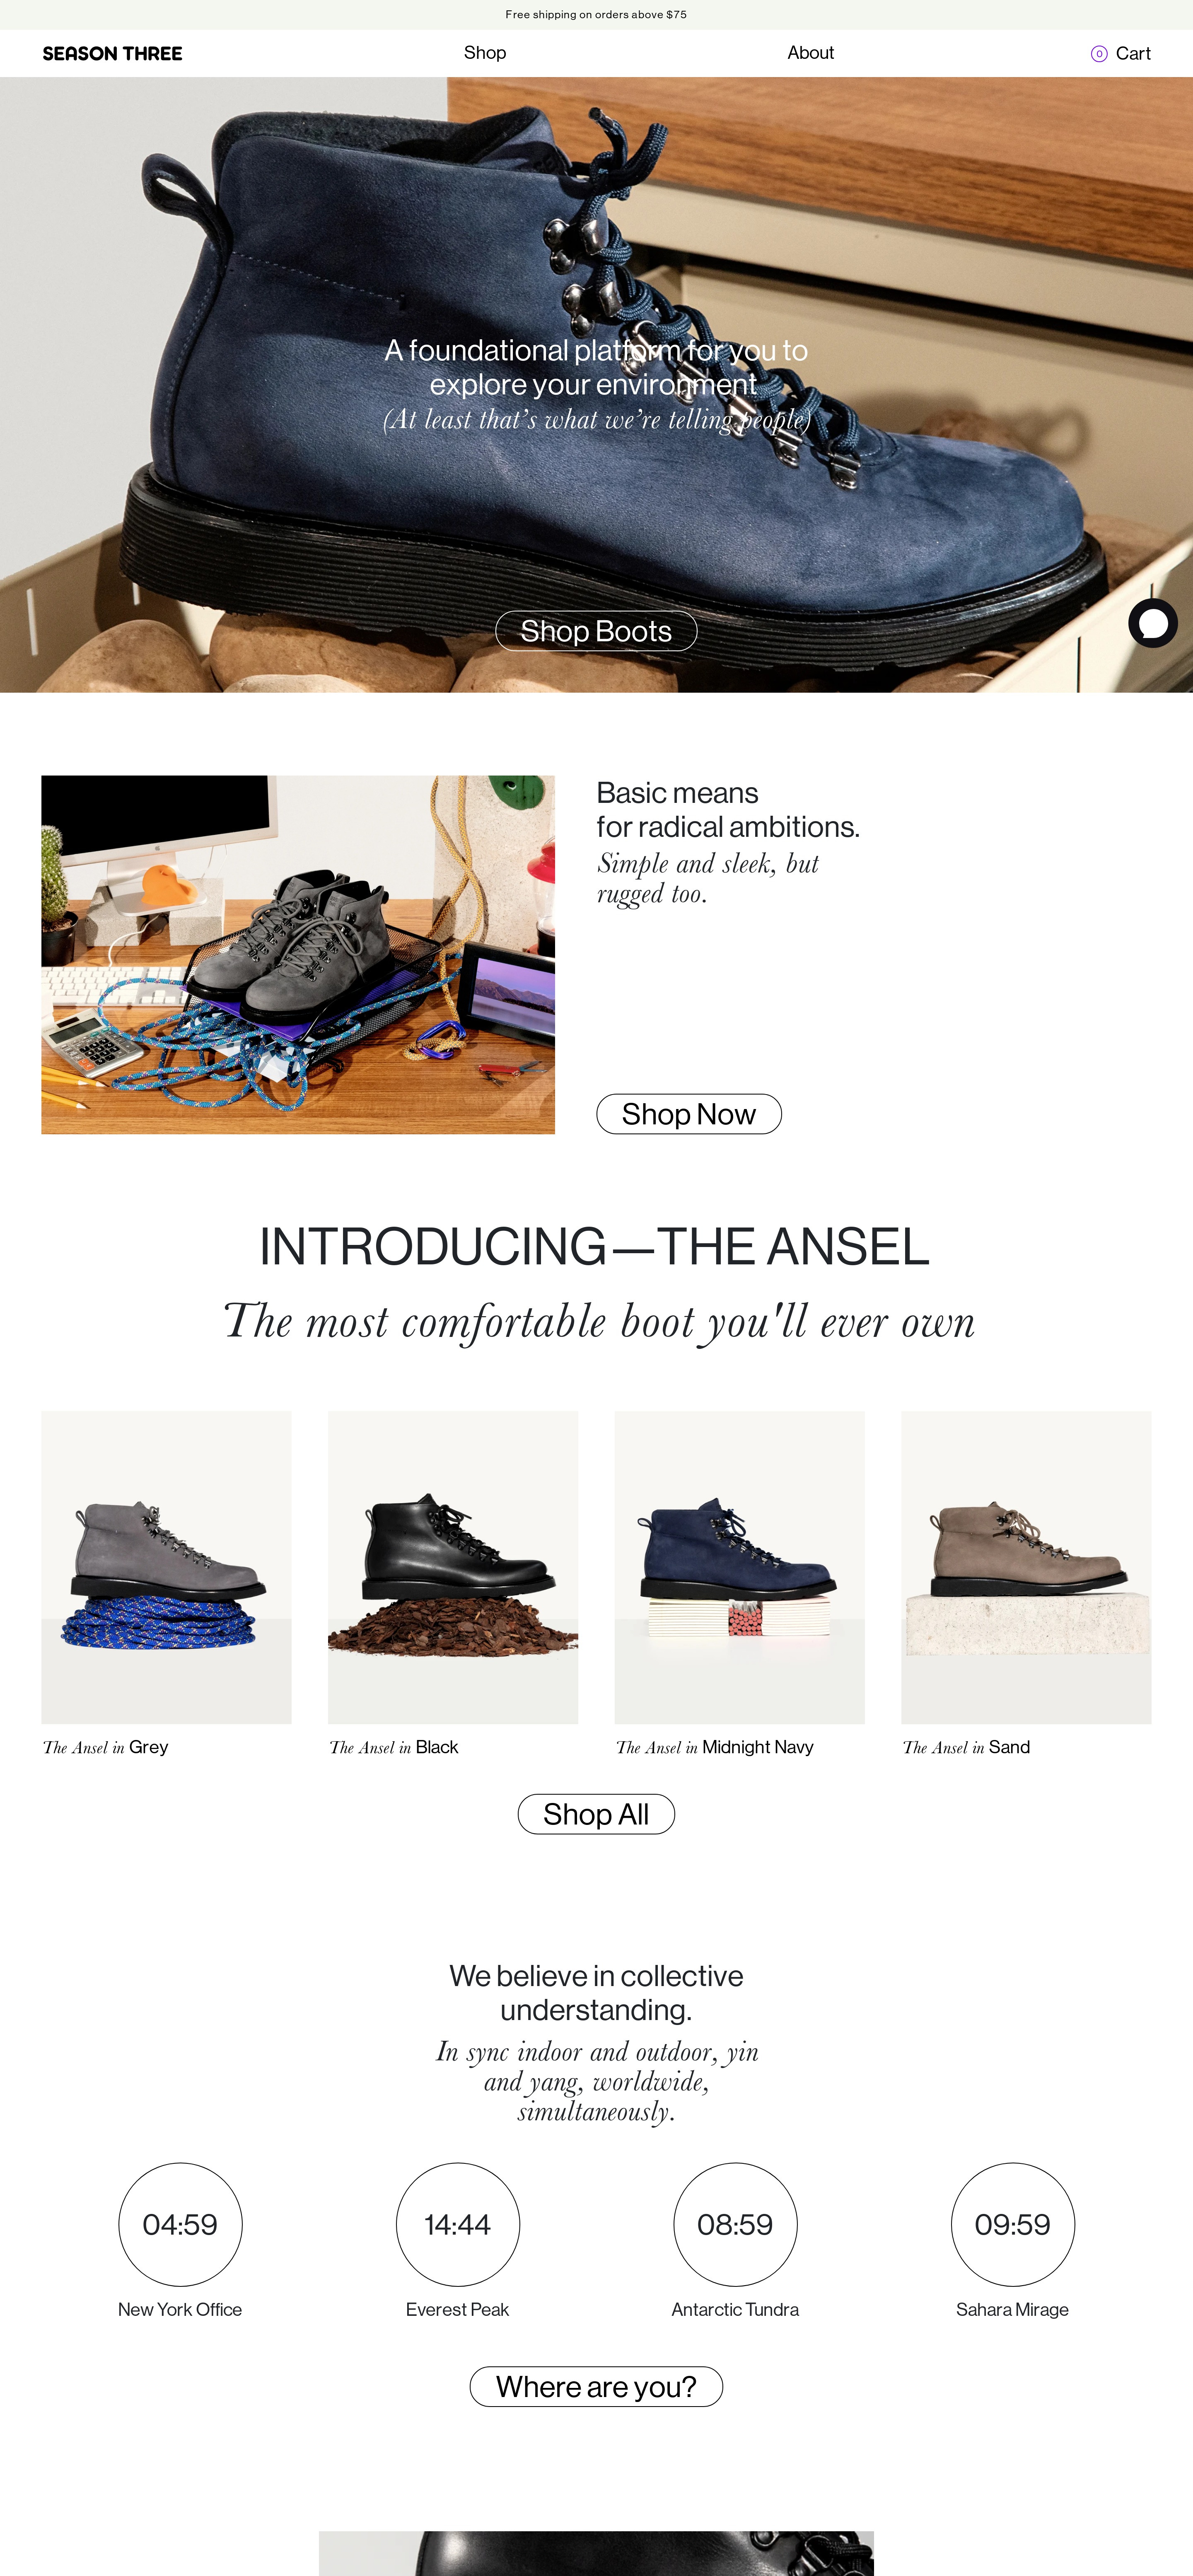Open the About menu item
Image resolution: width=1193 pixels, height=2576 pixels.
pos(810,53)
